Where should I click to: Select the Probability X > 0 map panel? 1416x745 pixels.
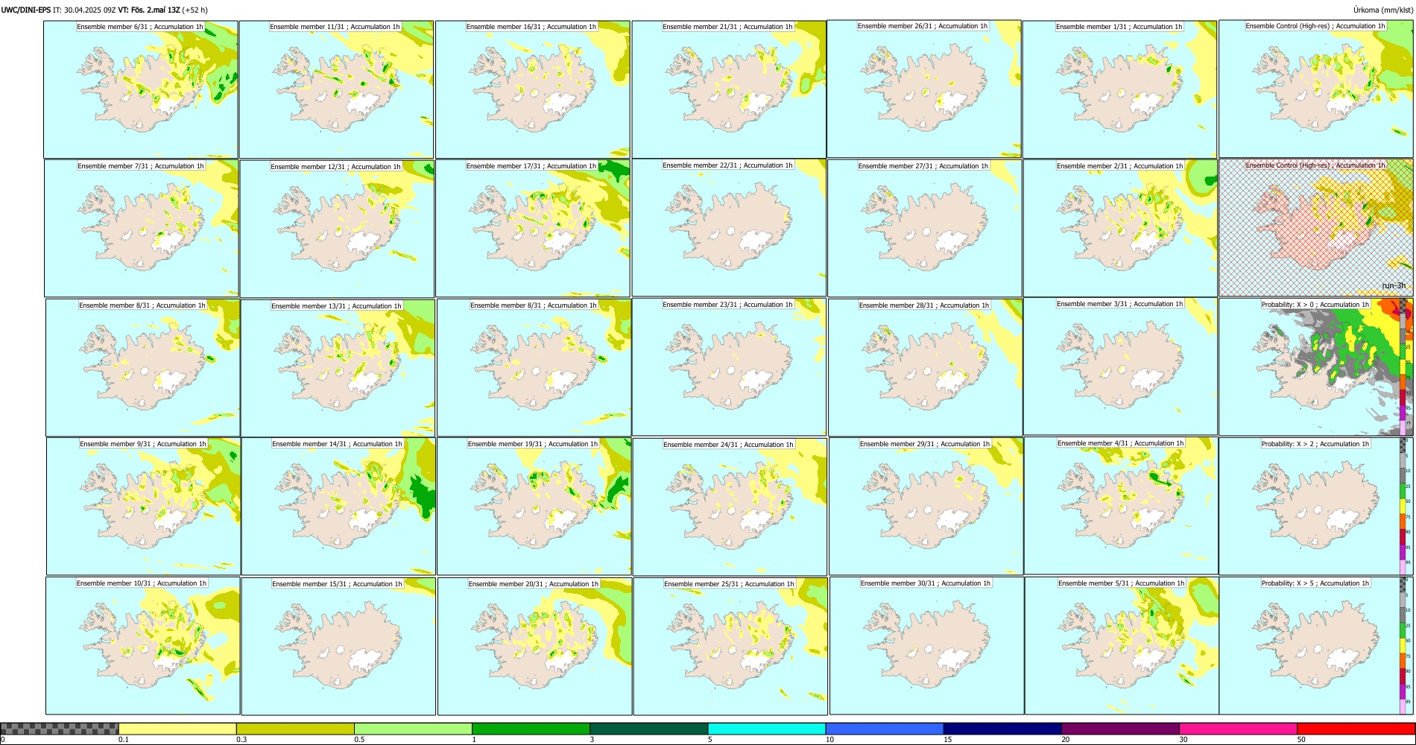(x=1316, y=367)
